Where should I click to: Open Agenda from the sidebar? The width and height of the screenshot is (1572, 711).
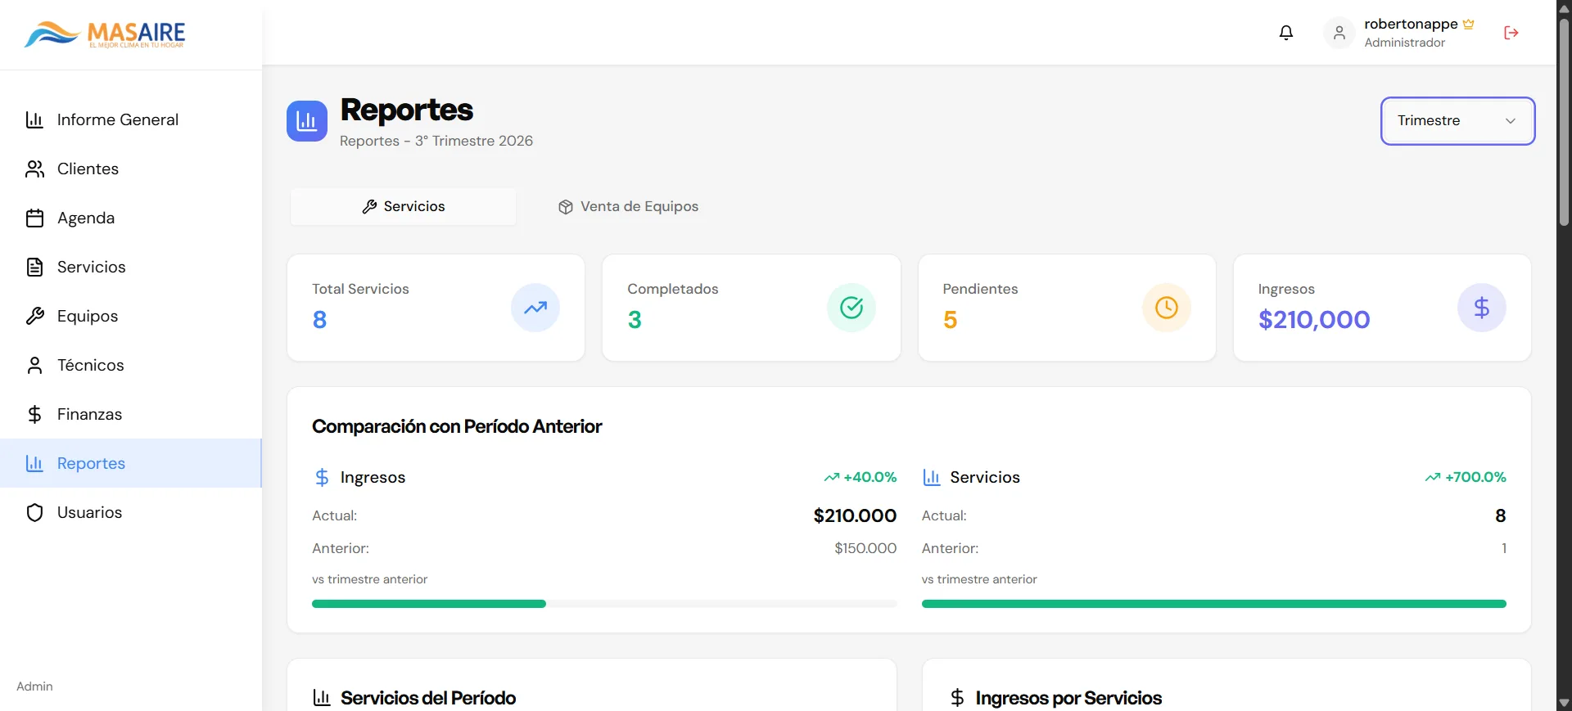[x=131, y=218]
